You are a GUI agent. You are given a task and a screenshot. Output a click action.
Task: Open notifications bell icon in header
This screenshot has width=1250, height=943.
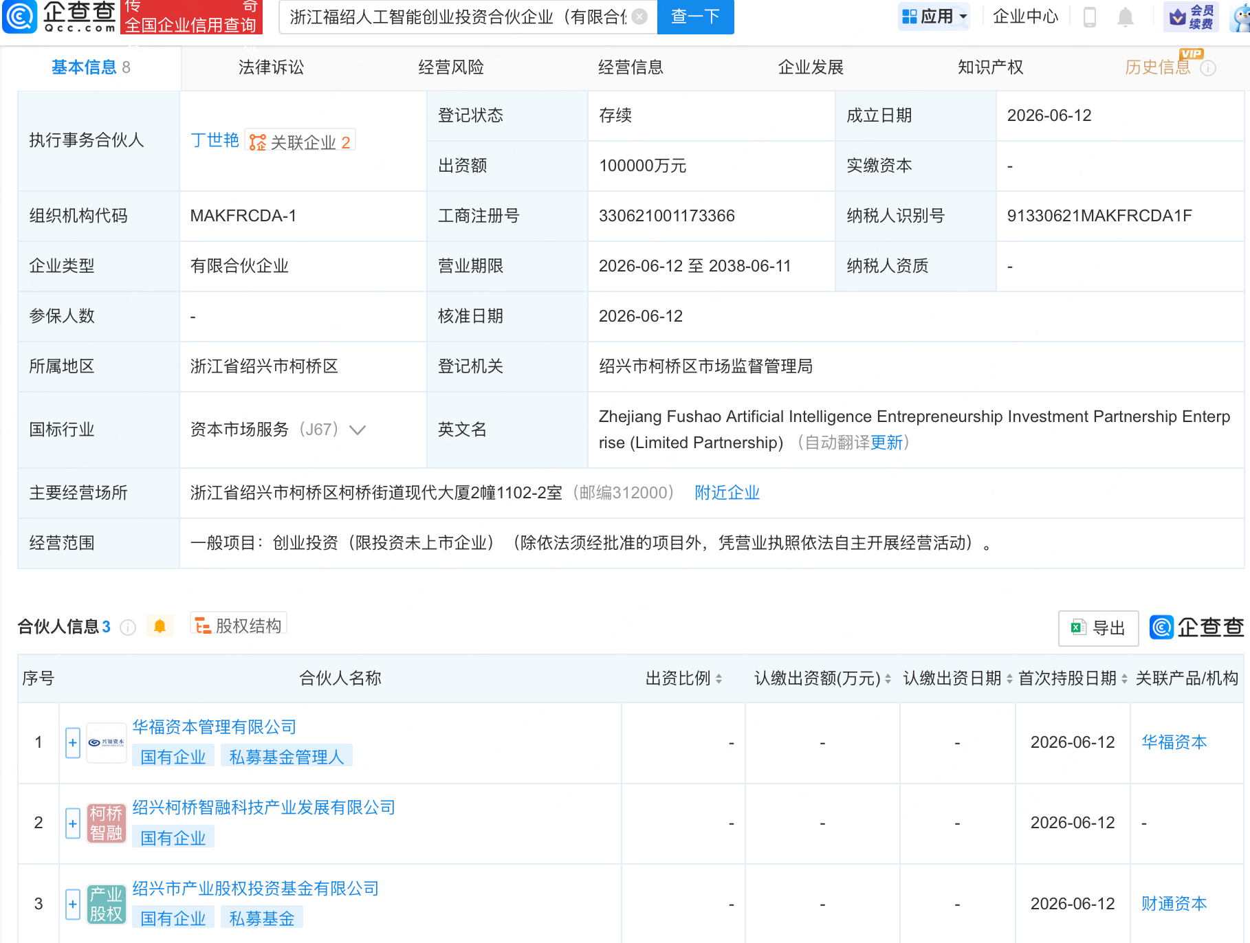1126,16
